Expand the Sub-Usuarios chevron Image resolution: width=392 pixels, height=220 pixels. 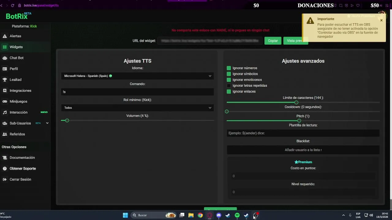click(x=47, y=123)
